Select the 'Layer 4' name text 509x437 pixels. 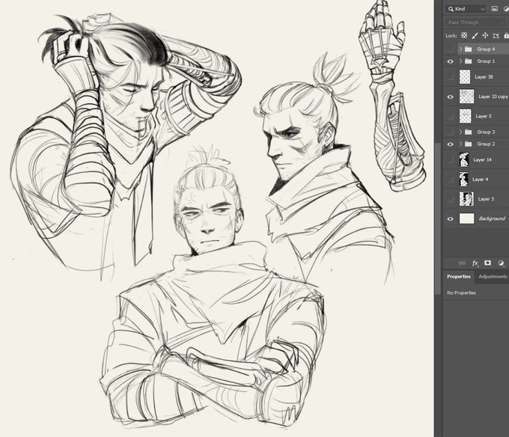[x=480, y=180]
